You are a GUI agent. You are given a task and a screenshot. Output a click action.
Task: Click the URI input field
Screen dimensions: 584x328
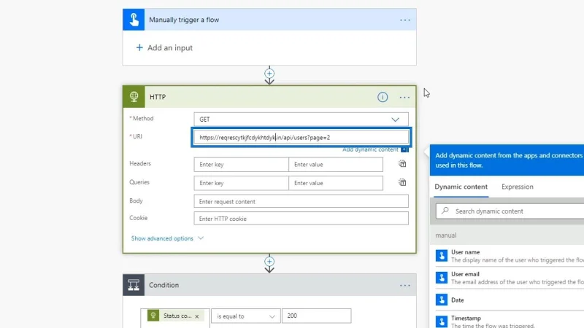pos(301,137)
